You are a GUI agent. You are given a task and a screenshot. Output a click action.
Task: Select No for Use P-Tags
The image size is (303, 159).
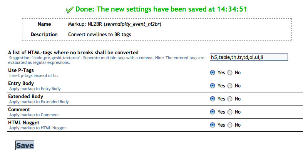tap(230, 72)
